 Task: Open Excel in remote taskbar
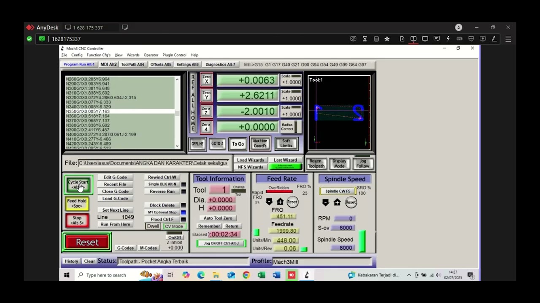[262, 275]
